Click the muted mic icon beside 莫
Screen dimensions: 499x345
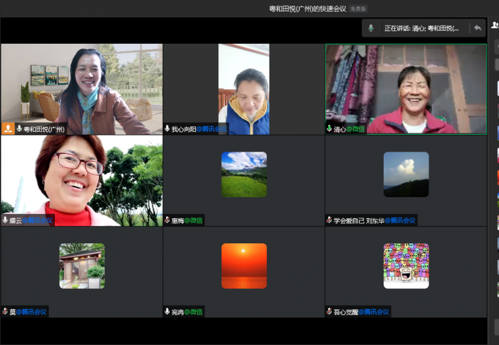(5, 311)
